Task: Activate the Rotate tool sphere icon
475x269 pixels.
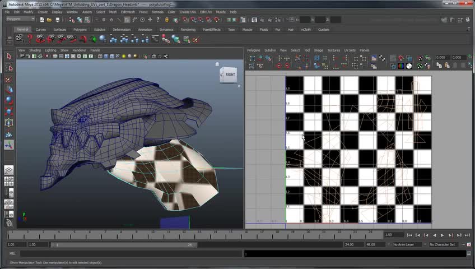Action: [x=9, y=100]
